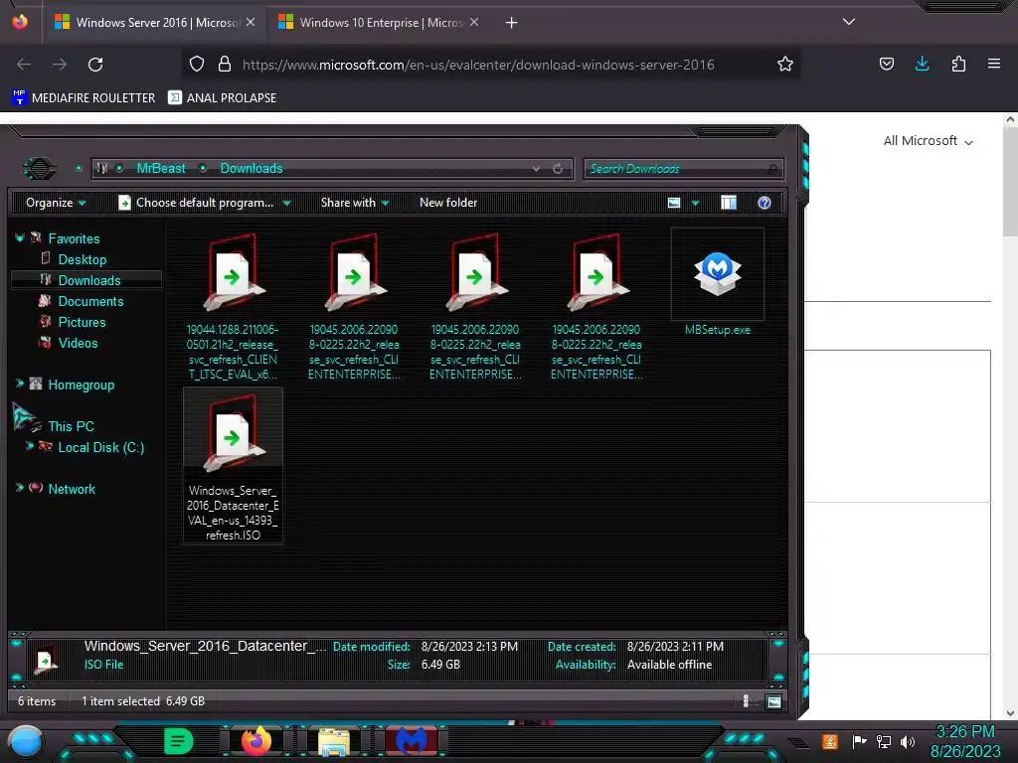Toggle the preview pane

729,203
